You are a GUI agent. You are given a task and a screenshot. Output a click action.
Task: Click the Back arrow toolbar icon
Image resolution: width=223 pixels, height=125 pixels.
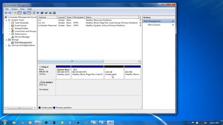tap(6, 13)
